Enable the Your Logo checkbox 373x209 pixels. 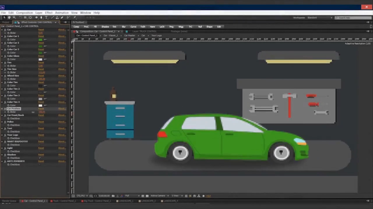point(40,138)
